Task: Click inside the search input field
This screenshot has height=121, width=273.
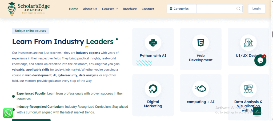Action: (216, 9)
